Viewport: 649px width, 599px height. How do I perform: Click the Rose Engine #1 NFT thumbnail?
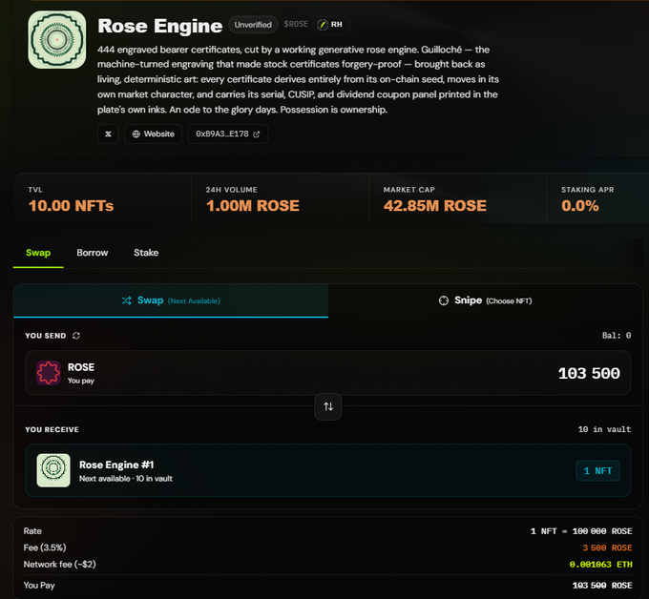pos(53,470)
